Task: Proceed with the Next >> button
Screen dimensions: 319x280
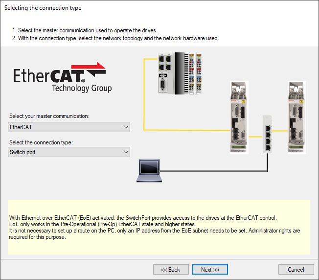Action: click(210, 270)
